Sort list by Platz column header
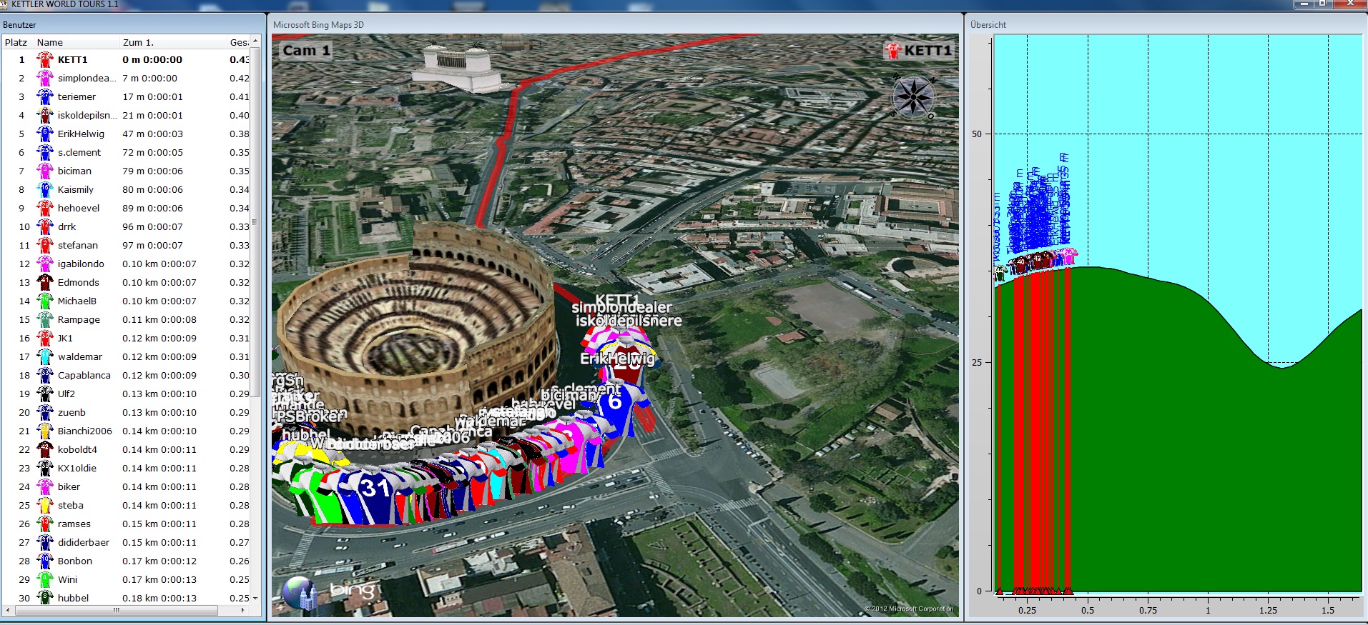The image size is (1368, 625). (16, 42)
